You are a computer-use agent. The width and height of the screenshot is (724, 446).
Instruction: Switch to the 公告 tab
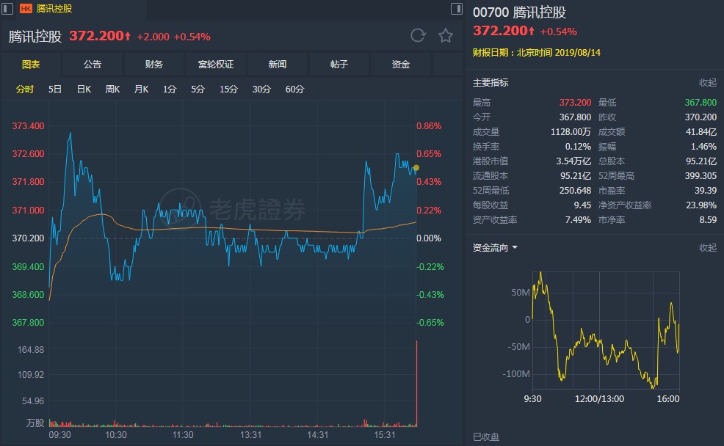[93, 65]
